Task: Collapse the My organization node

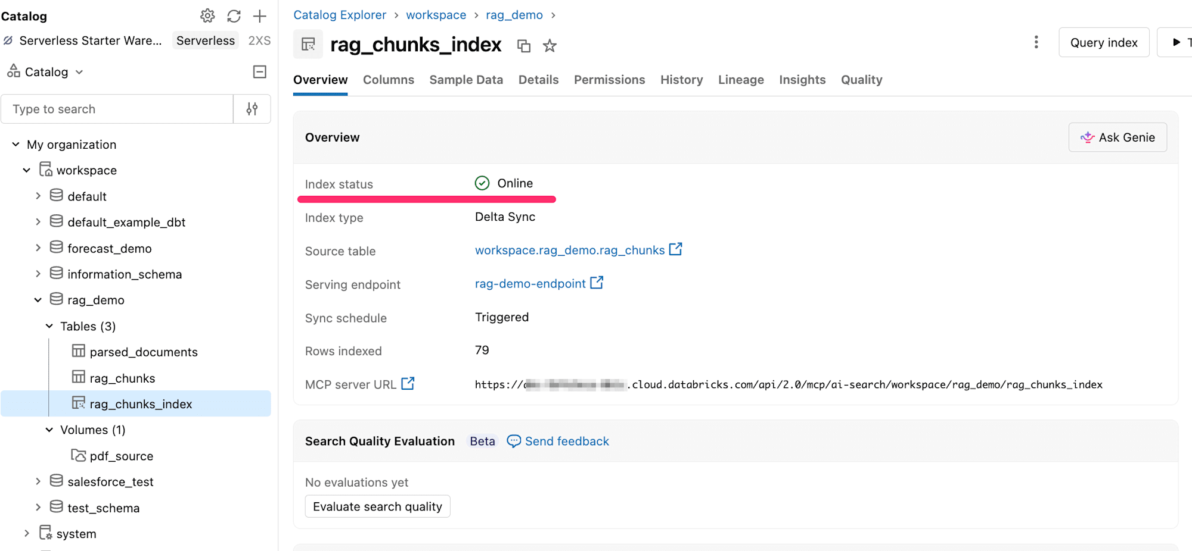Action: point(15,145)
